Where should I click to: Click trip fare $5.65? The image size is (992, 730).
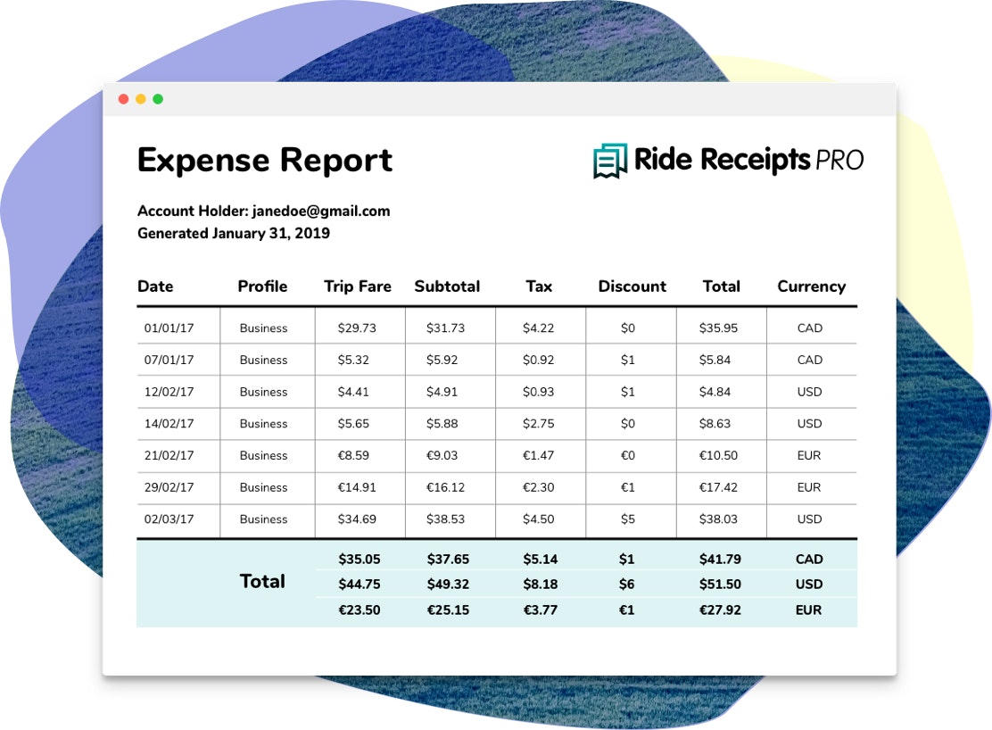point(353,424)
